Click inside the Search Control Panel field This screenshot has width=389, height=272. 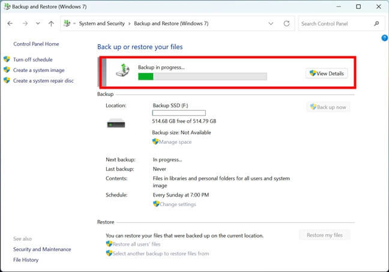click(x=335, y=23)
